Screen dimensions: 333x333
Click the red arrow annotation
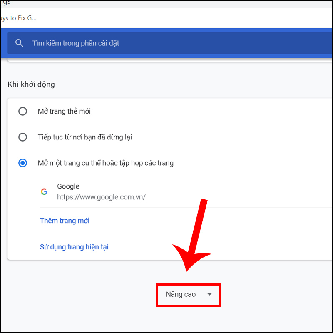(192, 235)
